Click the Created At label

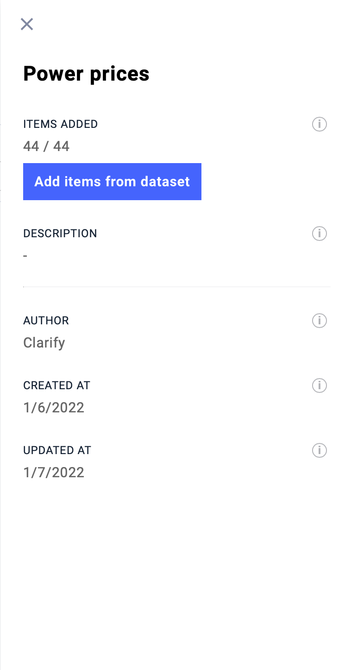click(56, 386)
